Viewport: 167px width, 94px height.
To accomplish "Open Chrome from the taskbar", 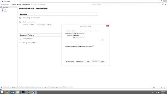I will pyautogui.click(x=7, y=92).
